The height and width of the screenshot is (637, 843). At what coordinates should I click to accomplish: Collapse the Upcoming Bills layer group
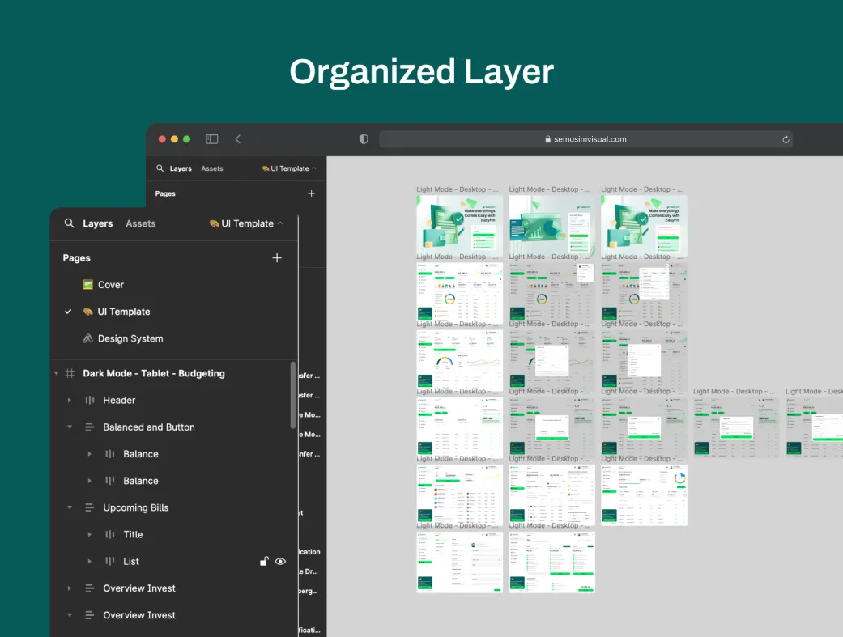[x=70, y=507]
